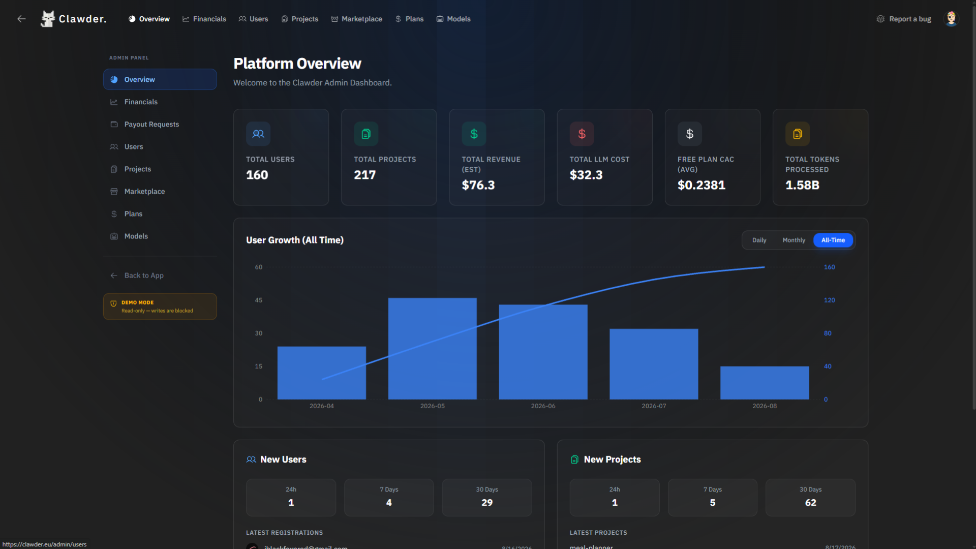The height and width of the screenshot is (549, 976).
Task: Click the Free Plan CAC dollar icon
Action: tap(690, 134)
